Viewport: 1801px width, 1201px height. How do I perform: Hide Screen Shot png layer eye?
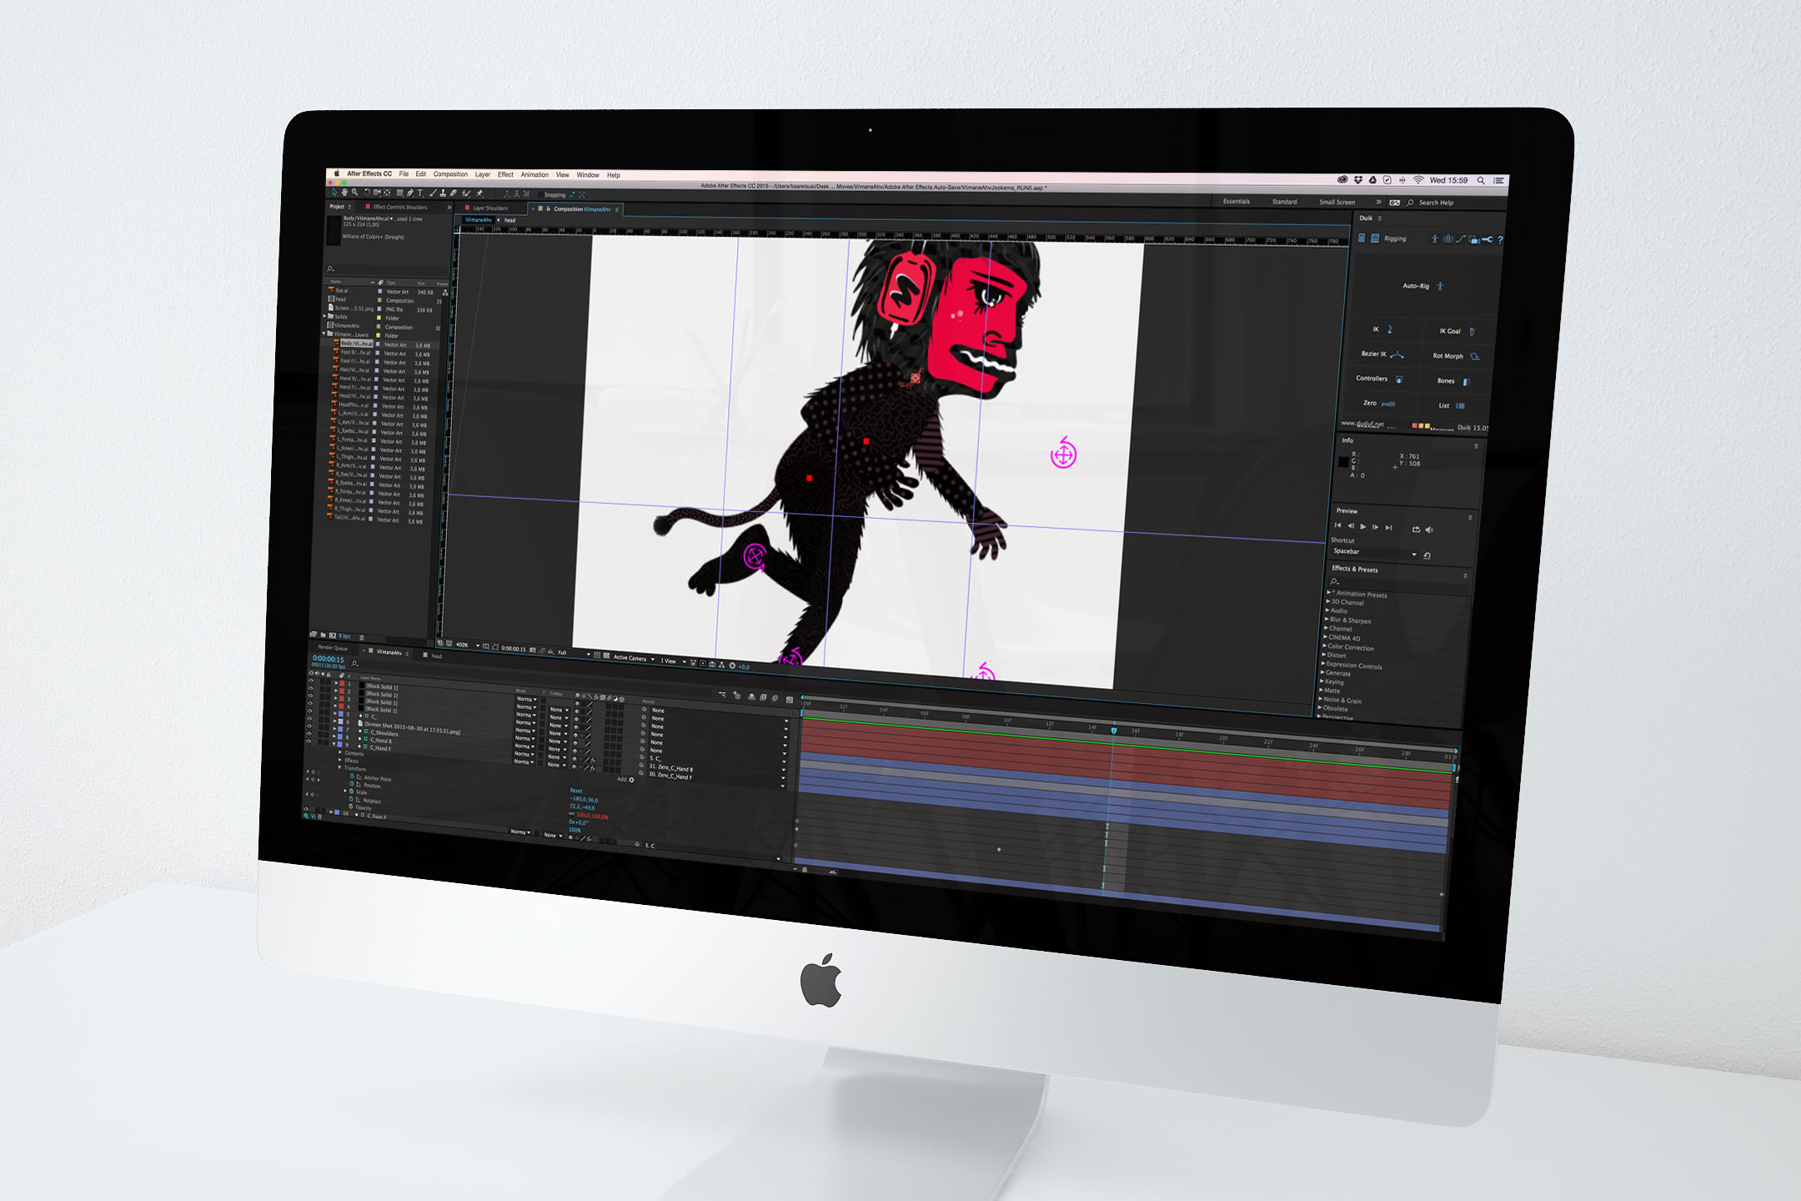click(x=309, y=718)
